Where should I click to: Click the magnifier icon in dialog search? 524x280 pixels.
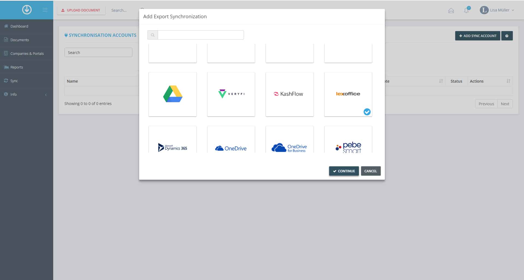coord(153,35)
